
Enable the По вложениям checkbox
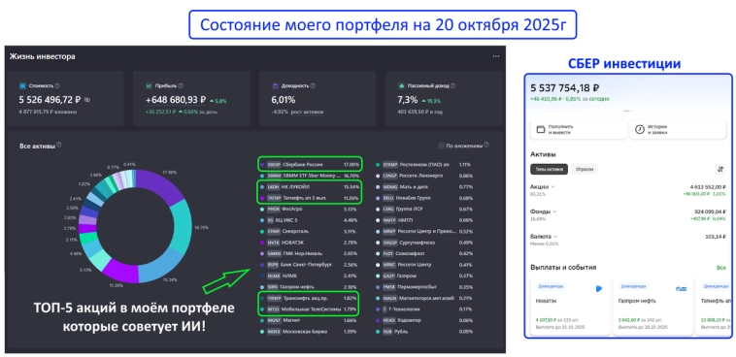441,146
